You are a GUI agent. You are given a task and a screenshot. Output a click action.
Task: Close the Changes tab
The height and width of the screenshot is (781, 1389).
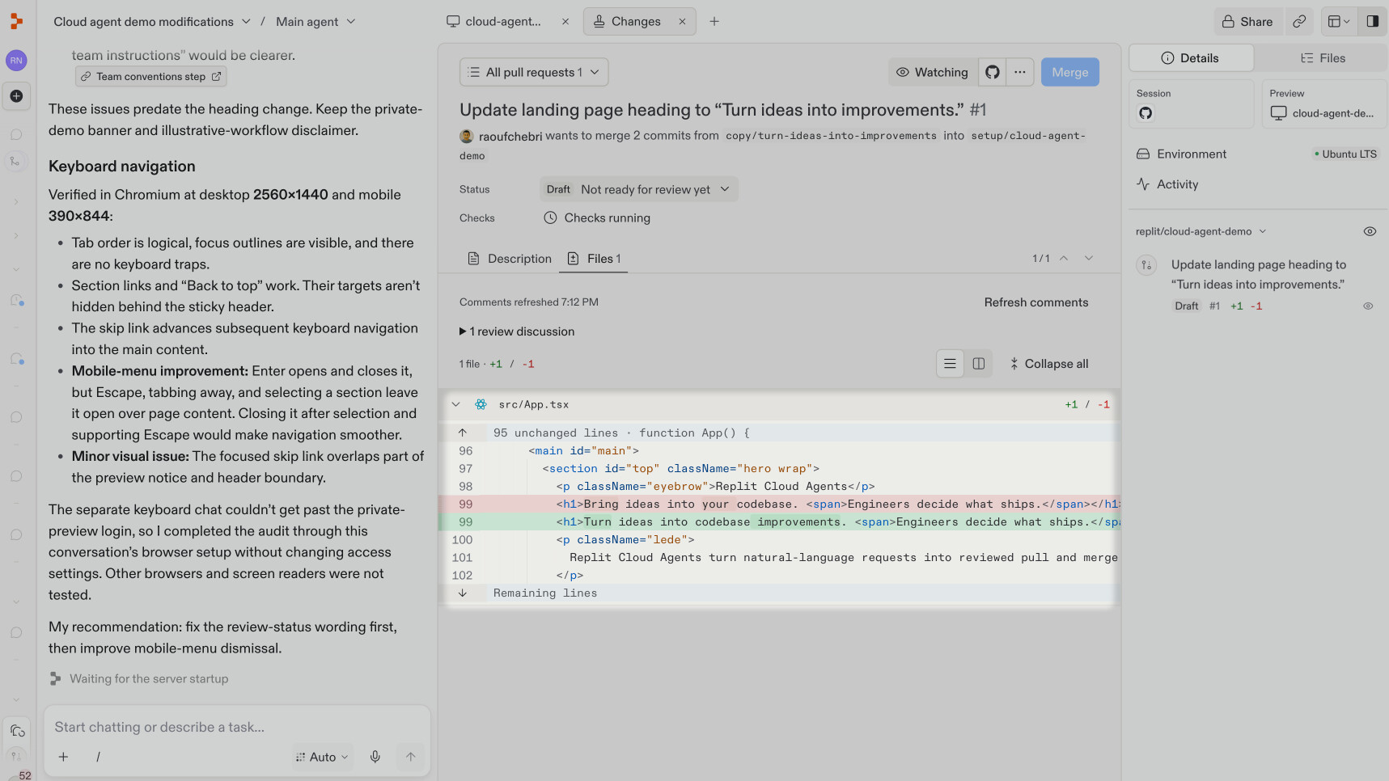click(x=682, y=22)
